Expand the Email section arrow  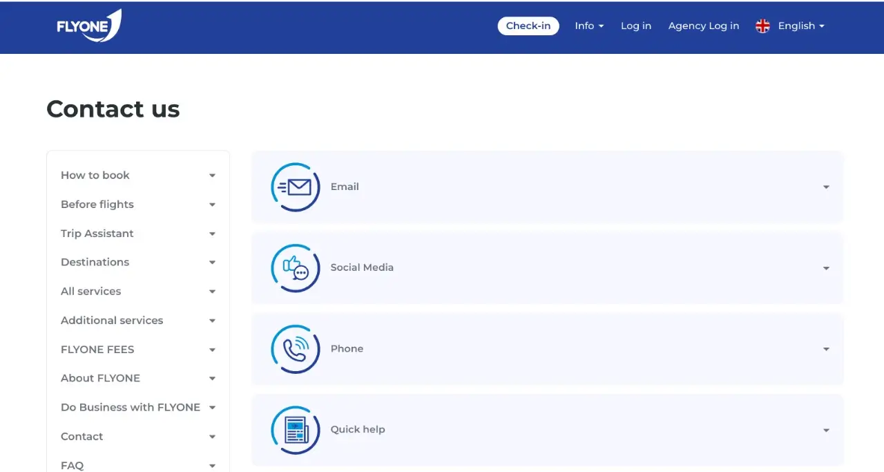826,187
